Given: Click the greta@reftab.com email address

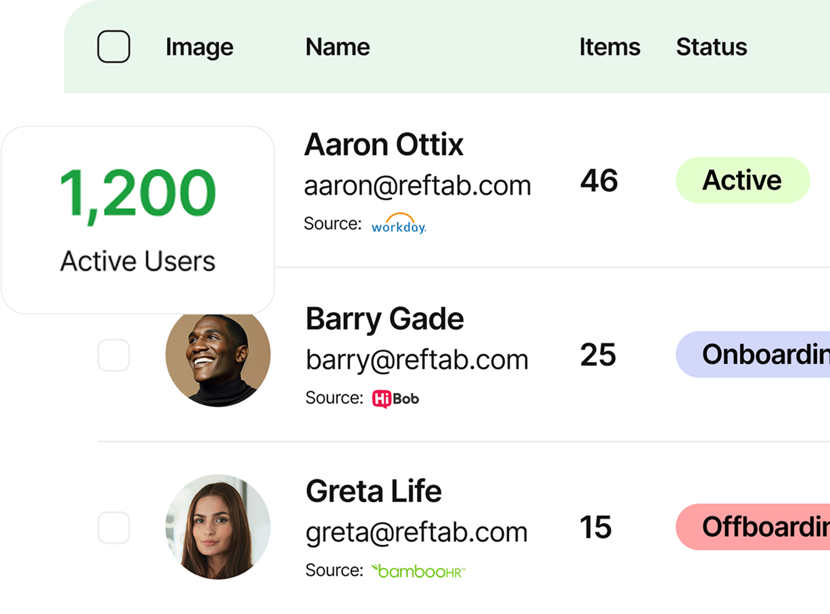Looking at the screenshot, I should click(417, 532).
